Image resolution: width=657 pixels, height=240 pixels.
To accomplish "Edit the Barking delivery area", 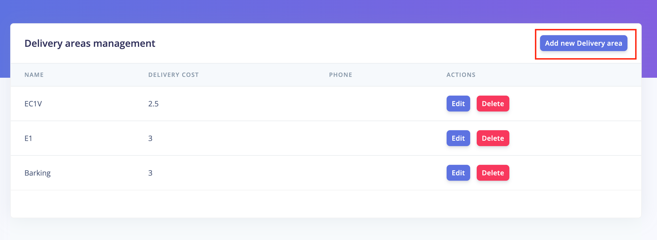I will [458, 173].
